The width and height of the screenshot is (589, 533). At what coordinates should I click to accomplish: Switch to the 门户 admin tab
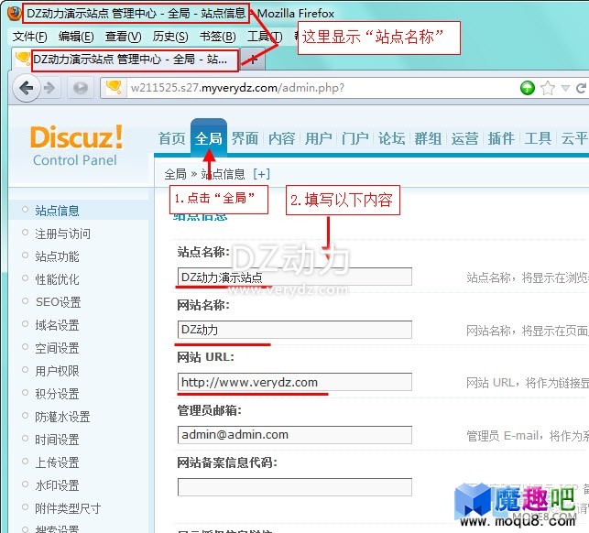(355, 138)
